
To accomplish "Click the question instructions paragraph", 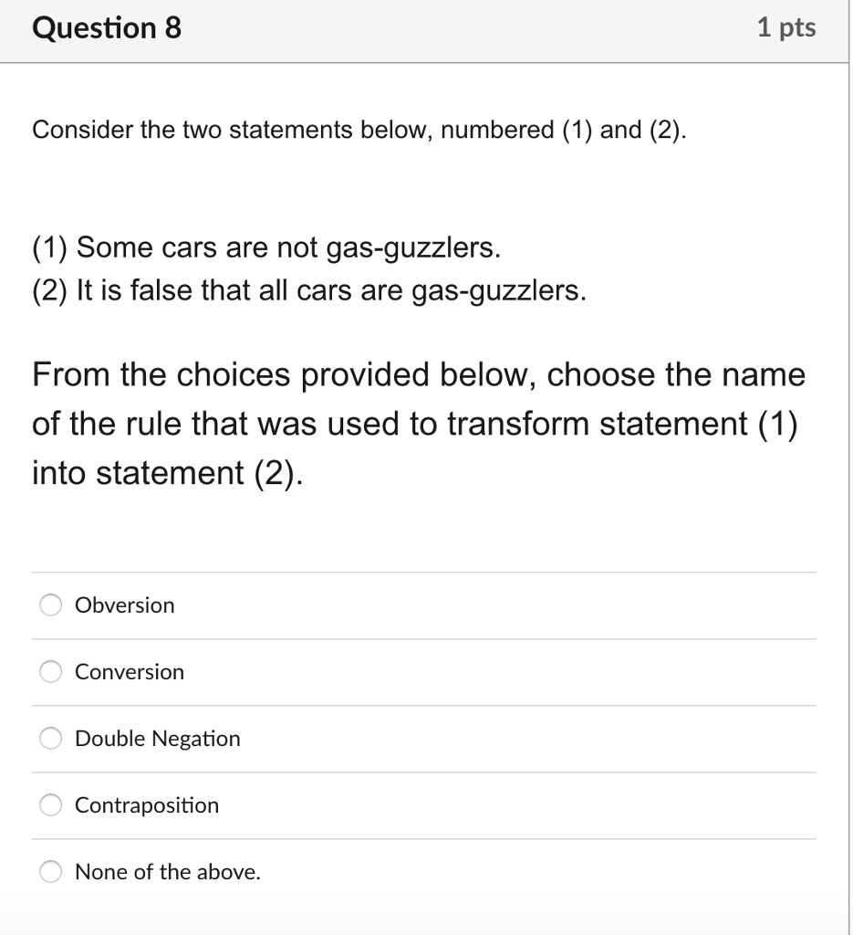I will point(419,424).
